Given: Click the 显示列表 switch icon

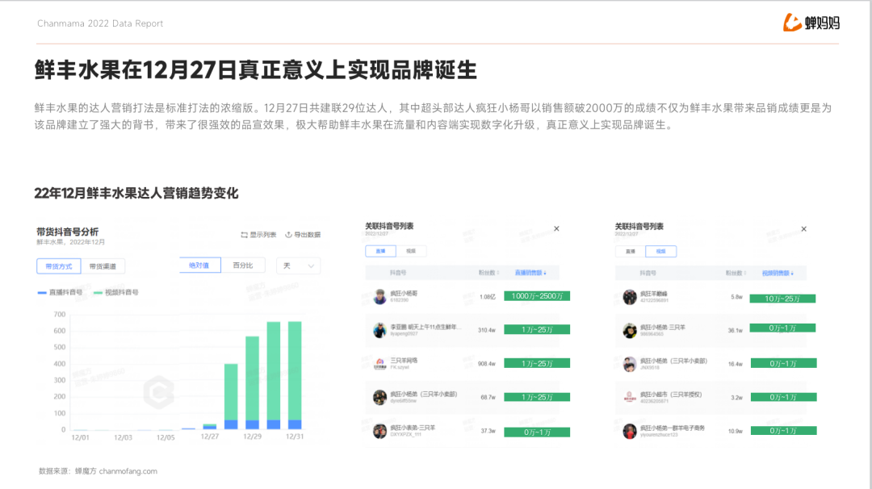Looking at the screenshot, I should (x=244, y=235).
